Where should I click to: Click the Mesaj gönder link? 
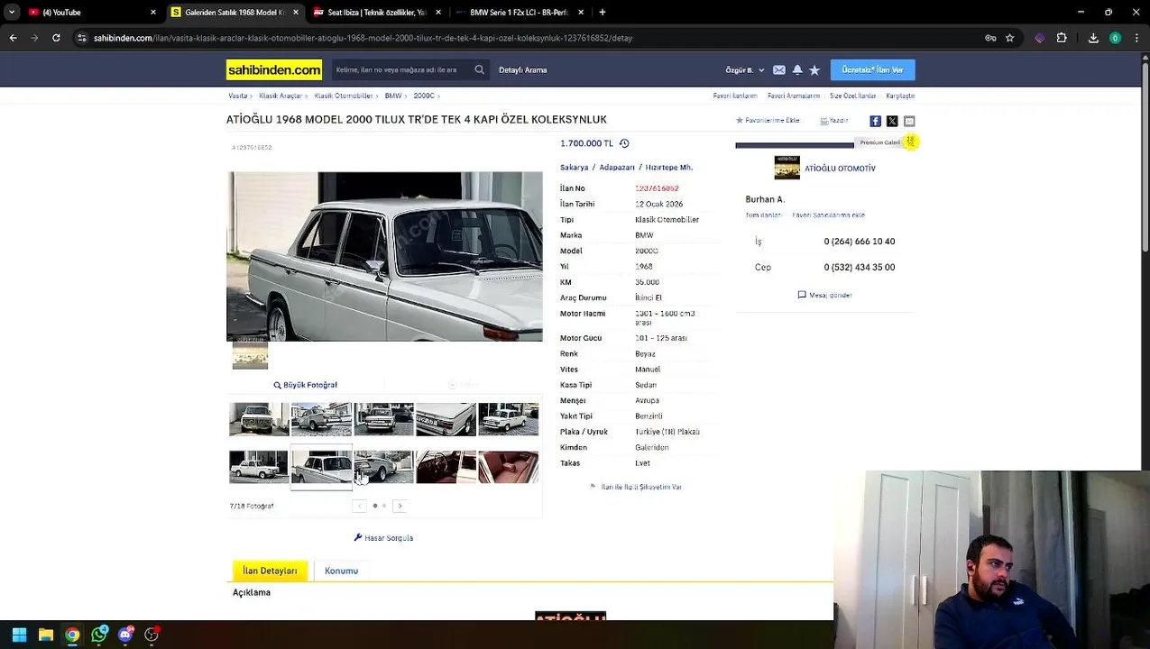[x=825, y=295]
